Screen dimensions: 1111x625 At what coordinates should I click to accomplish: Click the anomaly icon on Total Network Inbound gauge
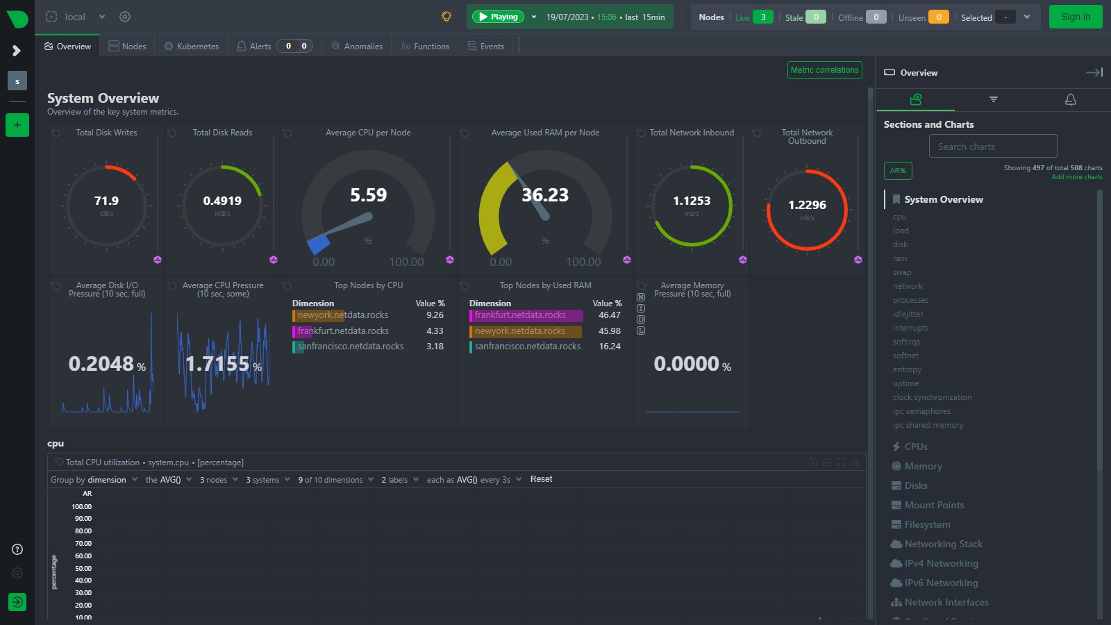pos(743,260)
